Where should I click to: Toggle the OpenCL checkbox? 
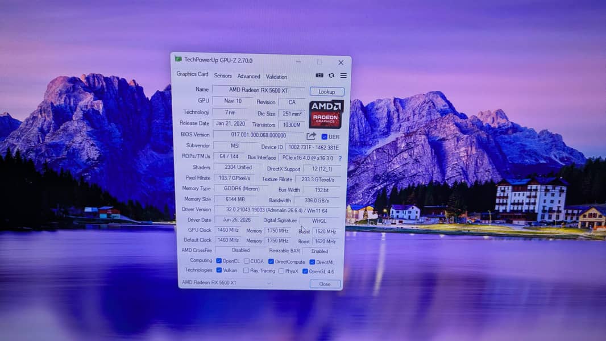pos(219,261)
